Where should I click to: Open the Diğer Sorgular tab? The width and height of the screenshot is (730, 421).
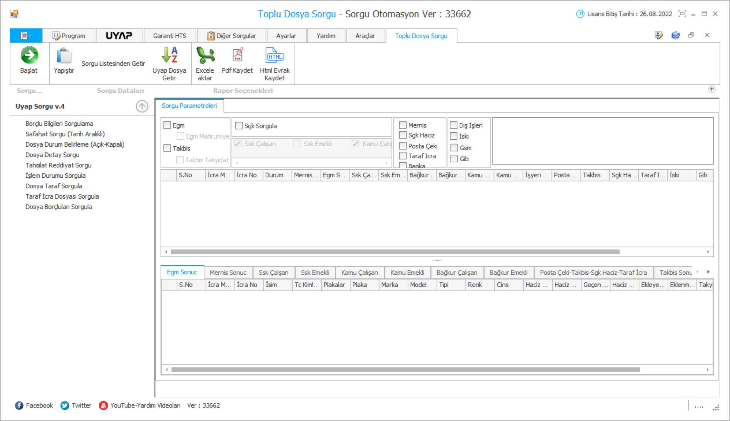(231, 36)
